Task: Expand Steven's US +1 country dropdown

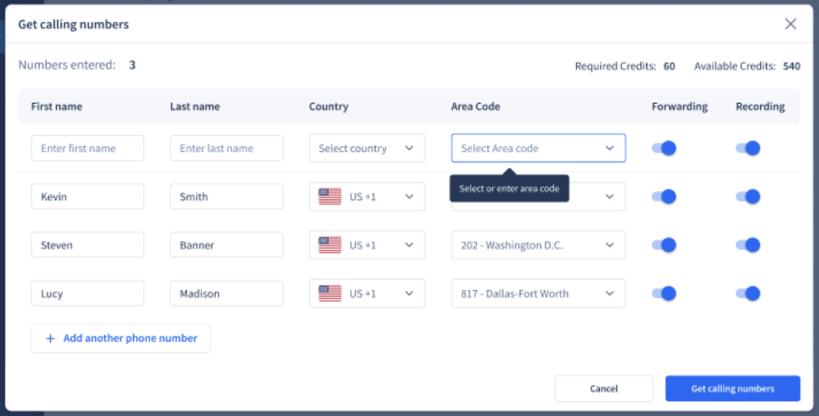Action: (x=367, y=245)
